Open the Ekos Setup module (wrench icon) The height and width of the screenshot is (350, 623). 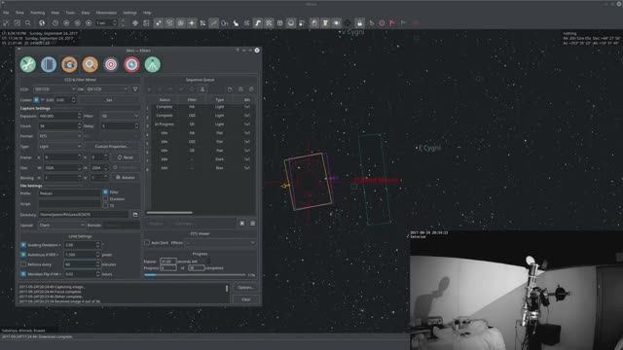pos(28,64)
